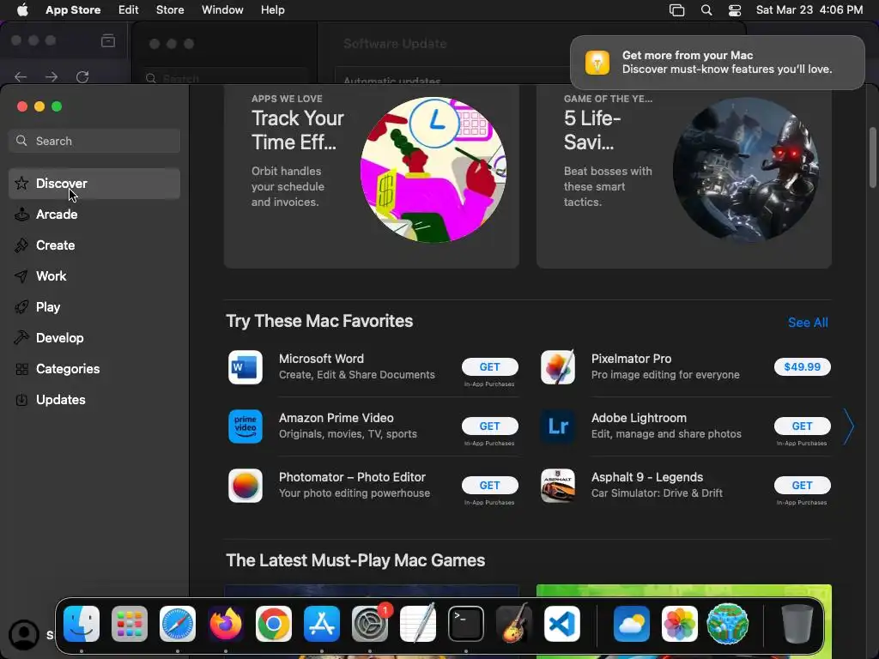
Task: Get Microsoft Word
Action: click(x=489, y=367)
